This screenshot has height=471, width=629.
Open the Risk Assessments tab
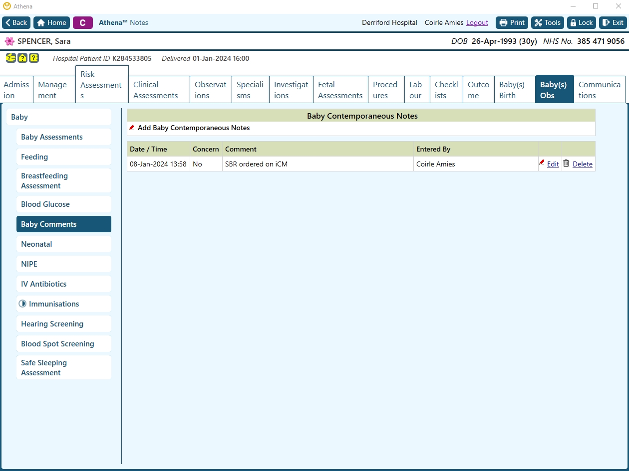pos(102,84)
